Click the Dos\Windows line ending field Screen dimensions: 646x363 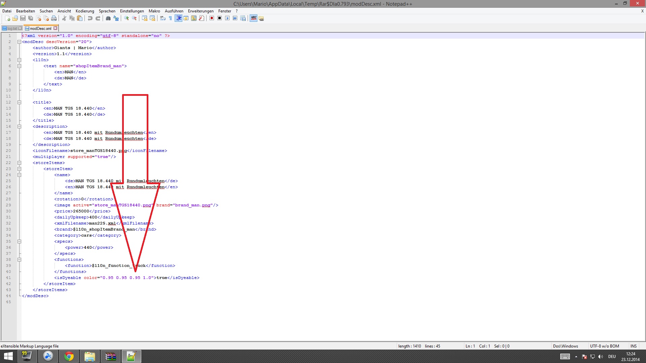coord(565,346)
